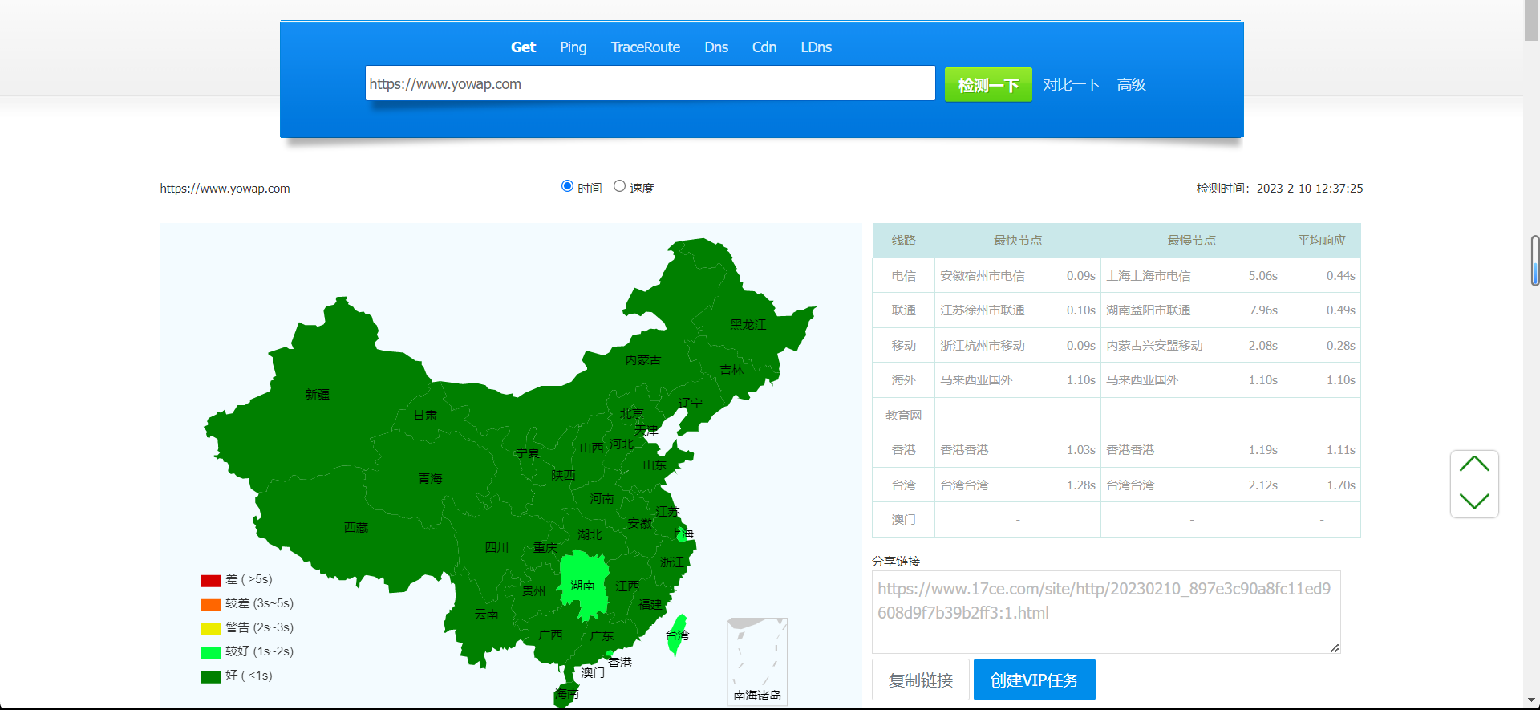Click 四川 province on the map
Screen dimensions: 1540x710
[496, 547]
